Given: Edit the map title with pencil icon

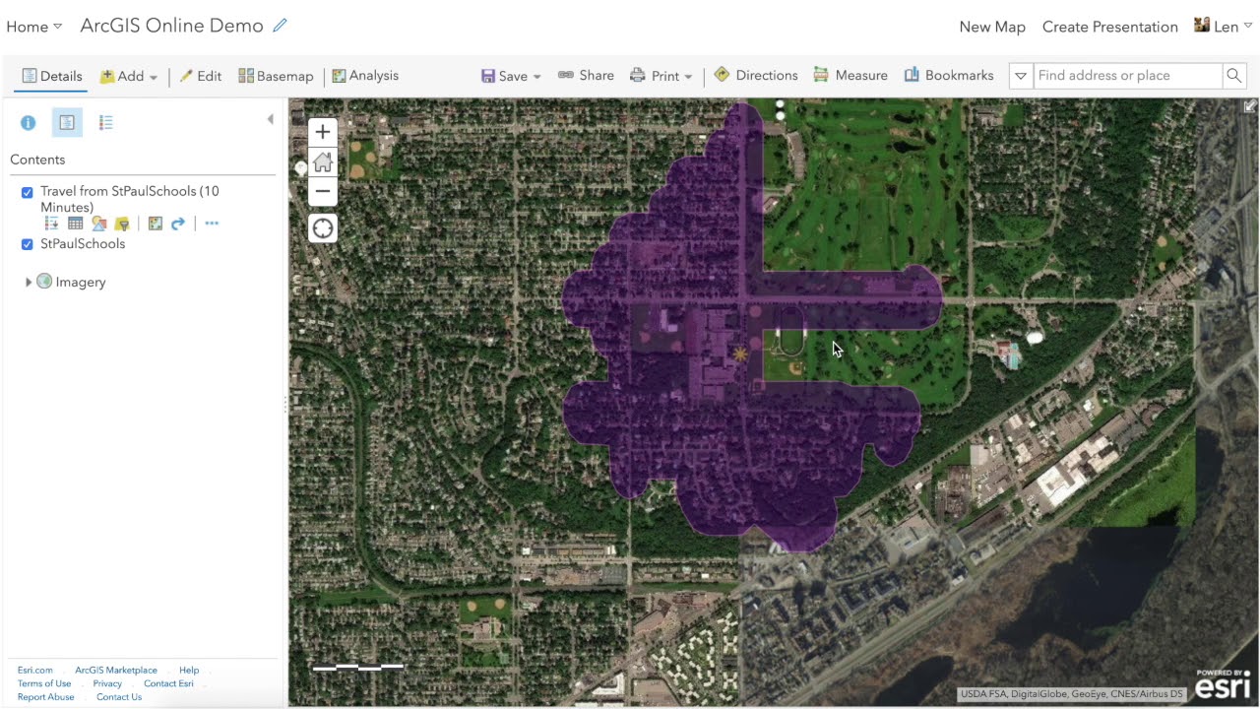Looking at the screenshot, I should [280, 26].
